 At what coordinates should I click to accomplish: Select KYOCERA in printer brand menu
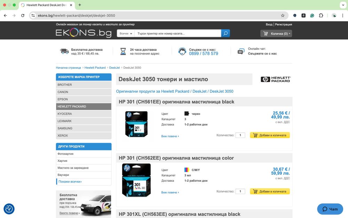coord(84,114)
